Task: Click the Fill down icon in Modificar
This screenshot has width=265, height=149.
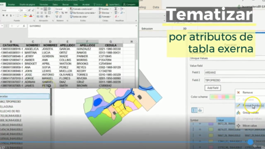Action: point(116,13)
